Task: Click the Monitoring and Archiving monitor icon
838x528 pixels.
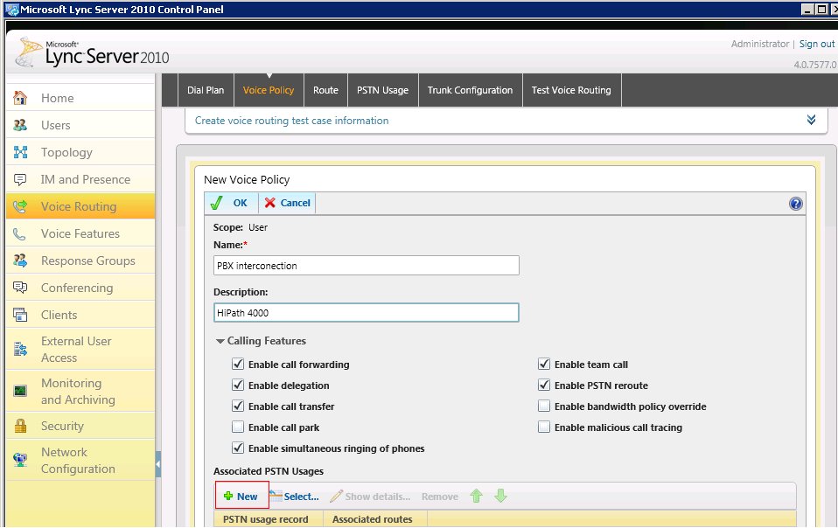Action: point(20,391)
